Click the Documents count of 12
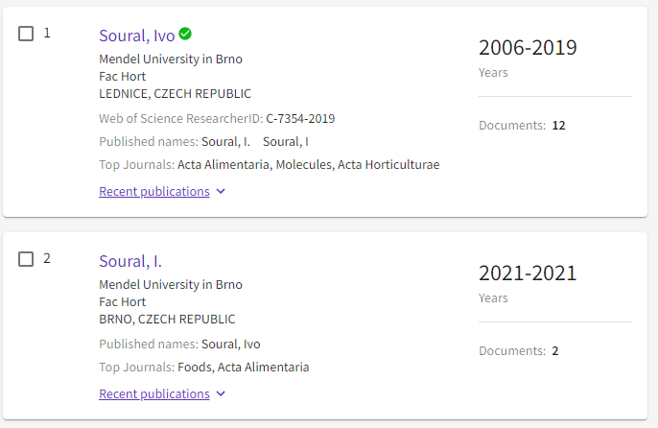 tap(558, 125)
